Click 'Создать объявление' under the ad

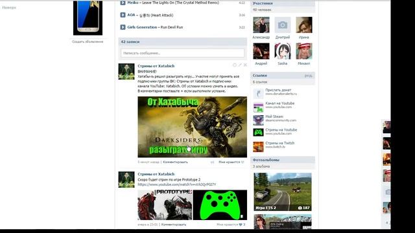[x=88, y=41]
